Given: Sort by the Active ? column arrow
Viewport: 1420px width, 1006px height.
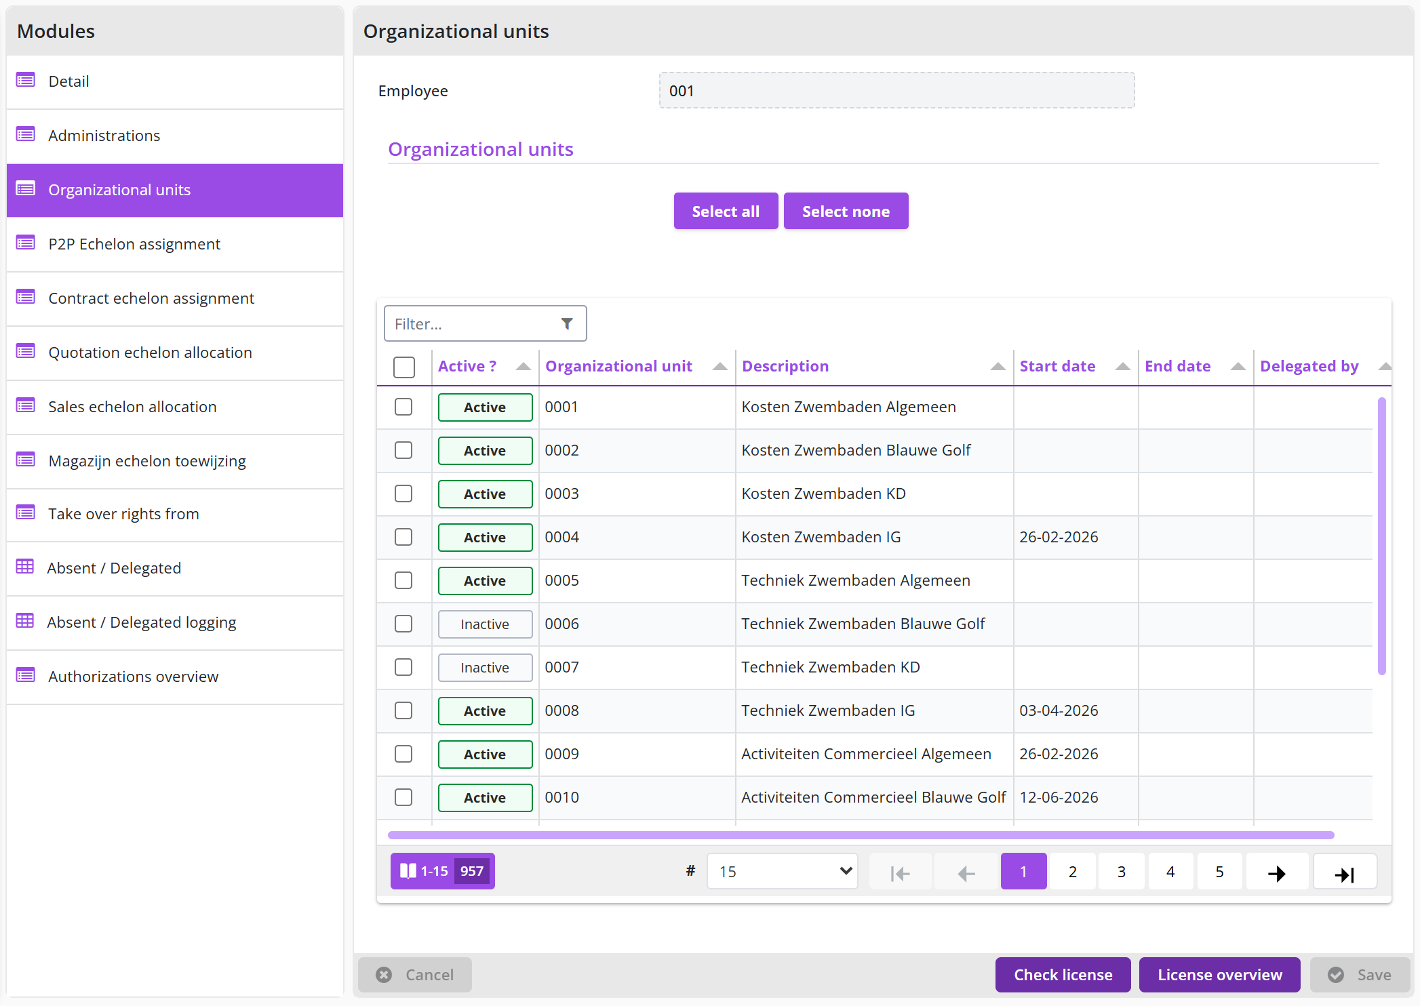Looking at the screenshot, I should [x=523, y=367].
